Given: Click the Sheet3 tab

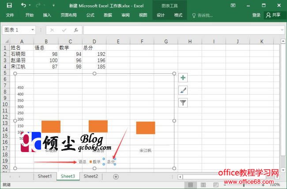Looking at the screenshot, I should pos(68,176).
